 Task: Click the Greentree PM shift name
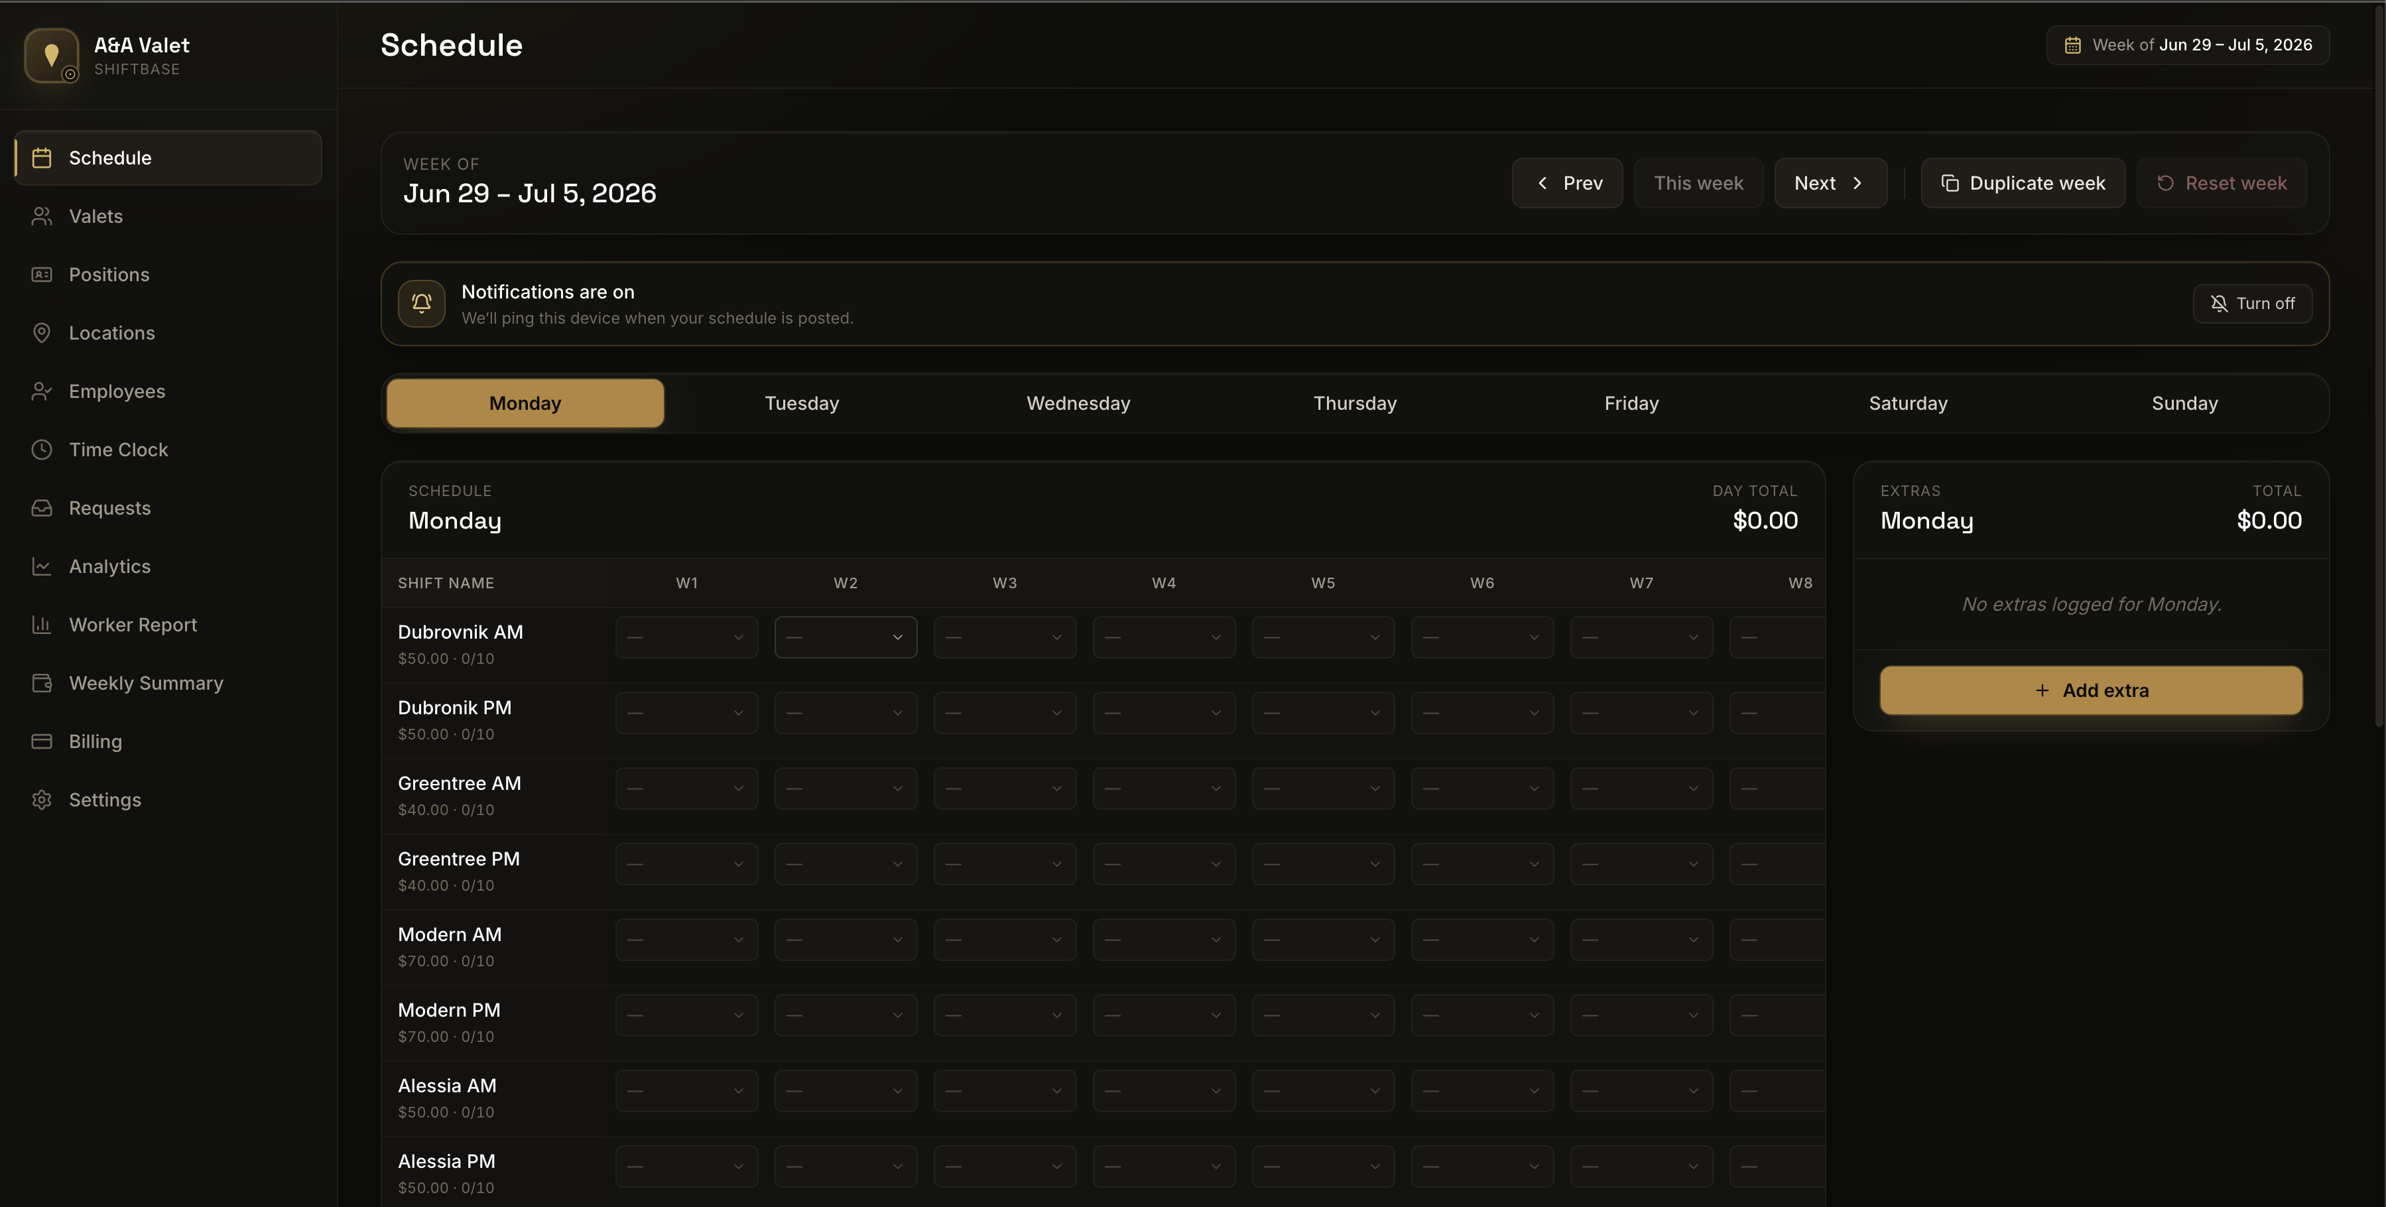[458, 859]
